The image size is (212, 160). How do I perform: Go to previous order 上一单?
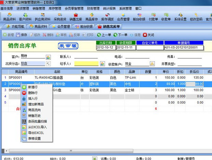[104, 35]
